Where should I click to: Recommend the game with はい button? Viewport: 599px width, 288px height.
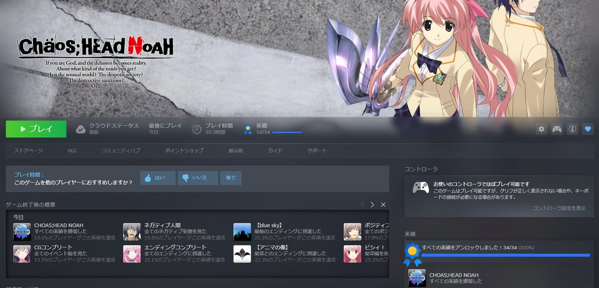coord(158,178)
